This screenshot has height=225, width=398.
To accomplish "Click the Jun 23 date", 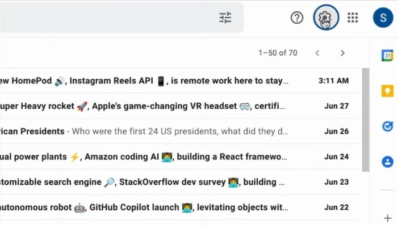I will [336, 182].
